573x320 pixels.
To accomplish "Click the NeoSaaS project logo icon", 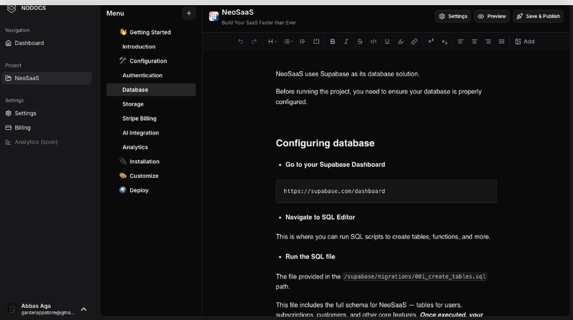I will tap(214, 17).
